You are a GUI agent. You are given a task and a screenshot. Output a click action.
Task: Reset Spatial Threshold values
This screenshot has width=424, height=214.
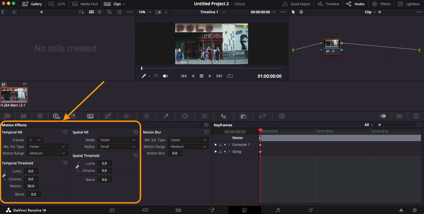coord(136,156)
